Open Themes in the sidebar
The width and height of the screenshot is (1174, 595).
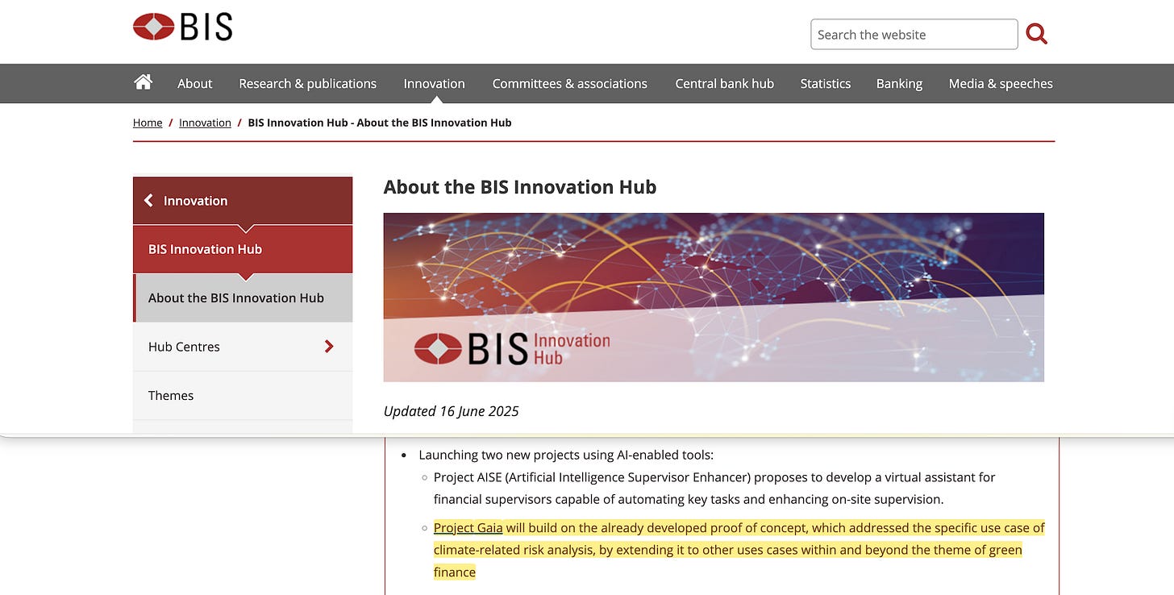(x=243, y=395)
